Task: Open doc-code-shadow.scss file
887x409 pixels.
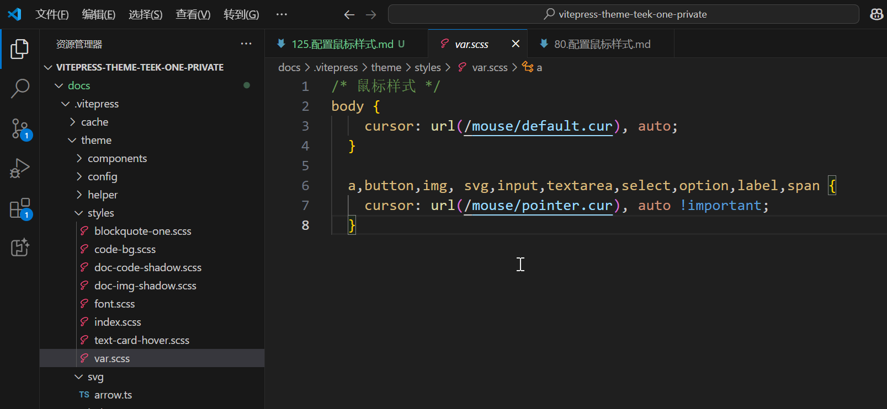Action: pyautogui.click(x=152, y=267)
